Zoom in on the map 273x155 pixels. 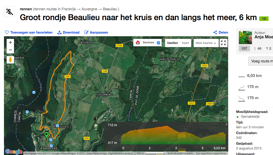point(10,42)
